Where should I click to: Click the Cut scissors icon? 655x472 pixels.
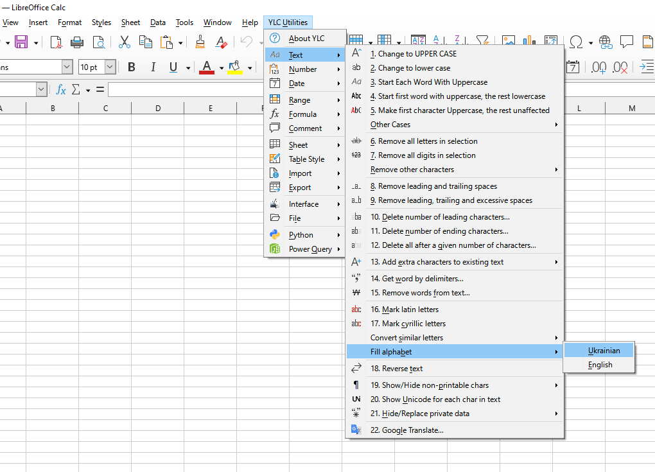(x=125, y=42)
